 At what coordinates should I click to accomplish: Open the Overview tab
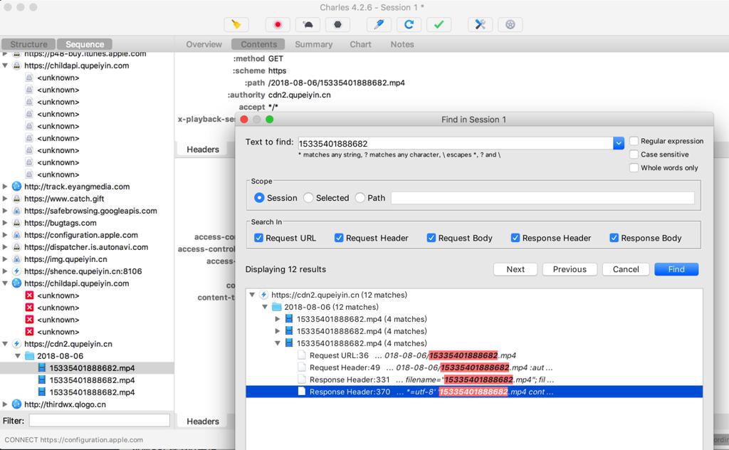click(x=204, y=44)
